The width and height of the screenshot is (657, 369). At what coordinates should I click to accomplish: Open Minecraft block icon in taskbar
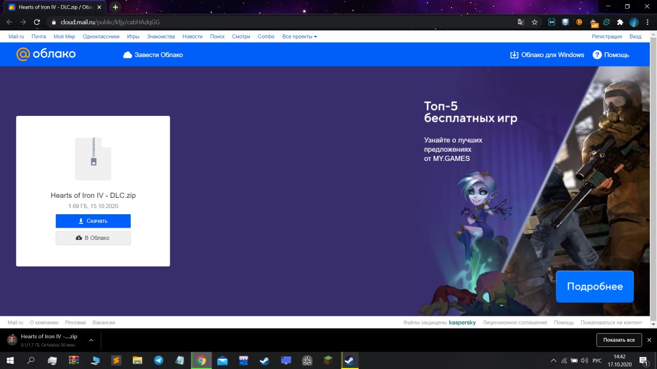[328, 360]
